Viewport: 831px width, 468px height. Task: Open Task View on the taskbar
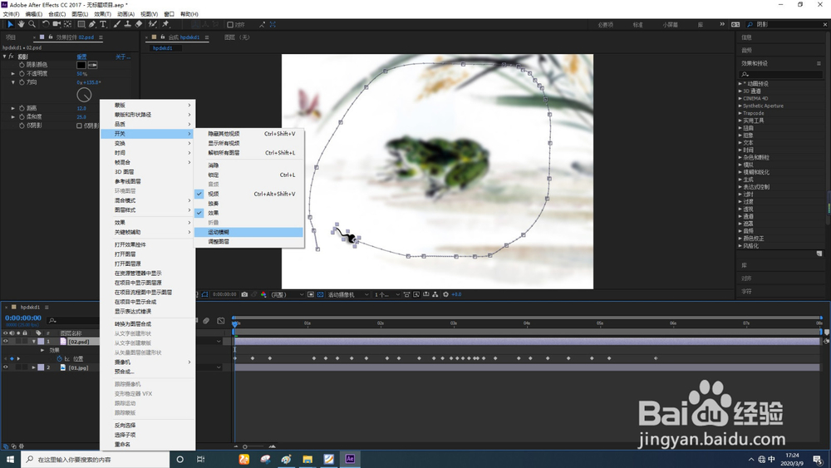[200, 459]
